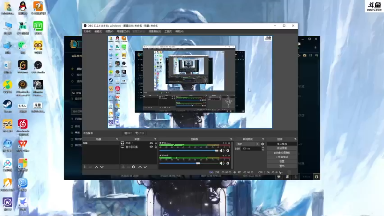Screen dimensions: 384x216
Task: Toggle visibility eye of 图像 2 source
Action: coord(151,143)
